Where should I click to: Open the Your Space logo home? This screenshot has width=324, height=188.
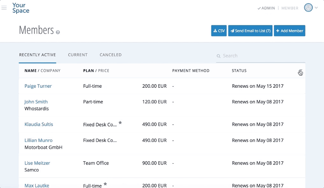21,8
